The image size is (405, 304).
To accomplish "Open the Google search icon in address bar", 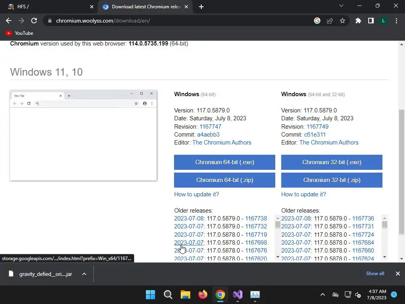I will click(x=317, y=21).
